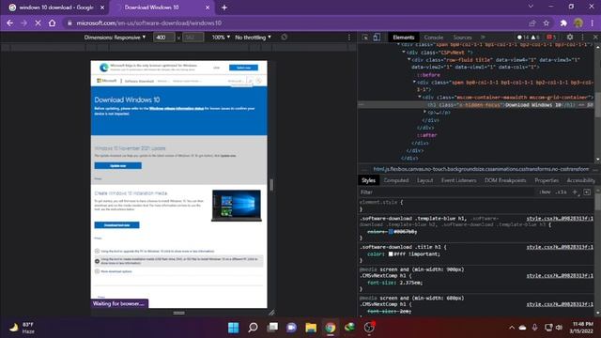The image size is (601, 338).
Task: Open the Chrome profile avatar
Action: pyautogui.click(x=578, y=23)
